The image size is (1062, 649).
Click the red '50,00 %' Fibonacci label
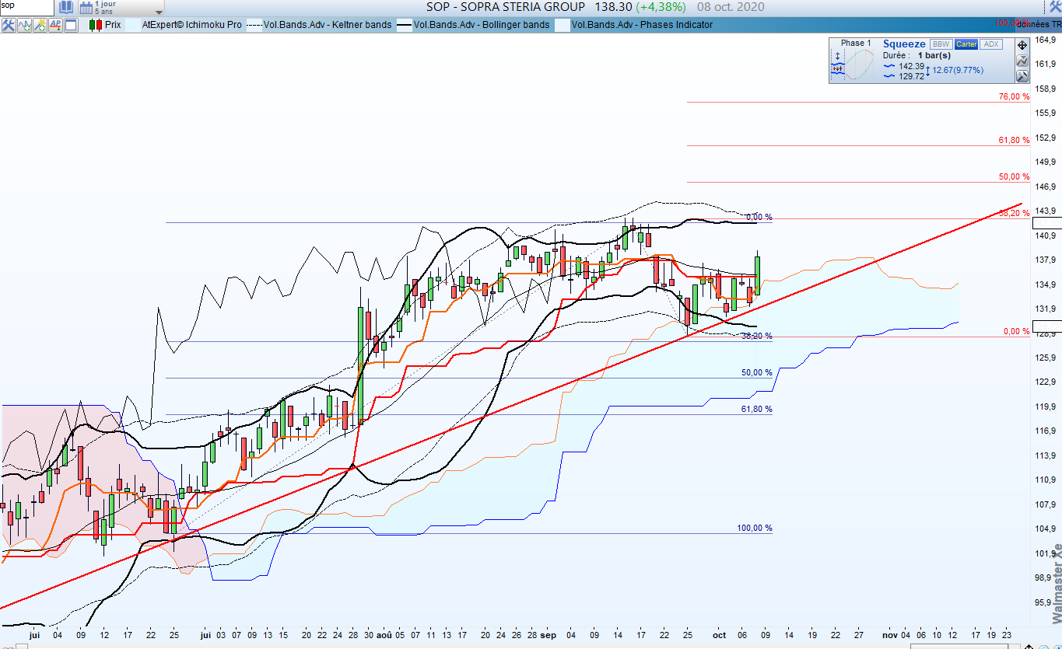(1014, 176)
